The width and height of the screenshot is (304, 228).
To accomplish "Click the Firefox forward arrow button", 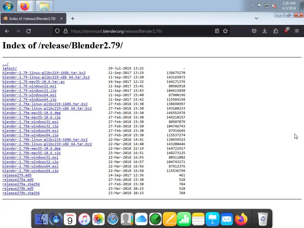I will [x=18, y=31].
